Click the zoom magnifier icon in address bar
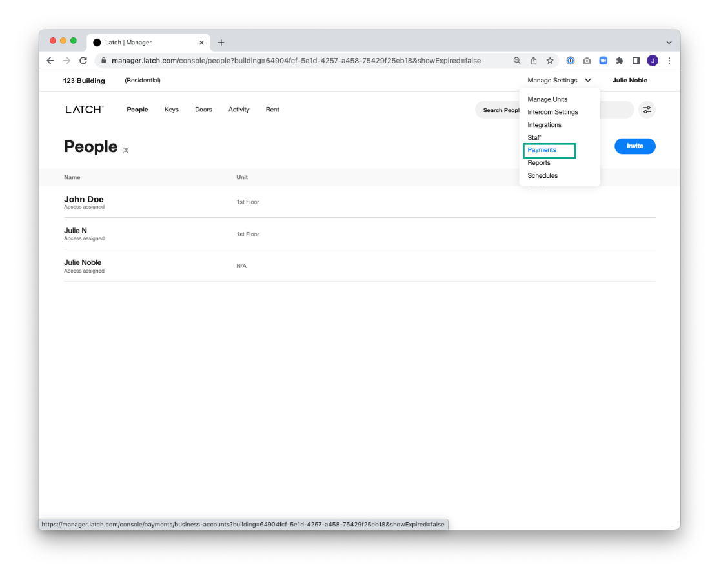The image size is (719, 578). [517, 61]
